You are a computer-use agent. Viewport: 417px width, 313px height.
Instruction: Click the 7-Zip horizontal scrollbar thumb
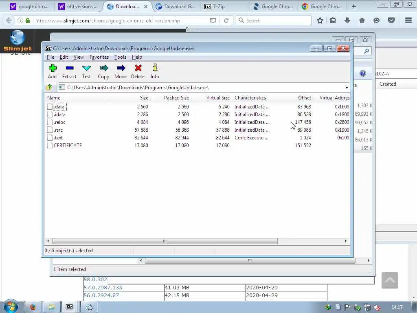tap(165, 241)
